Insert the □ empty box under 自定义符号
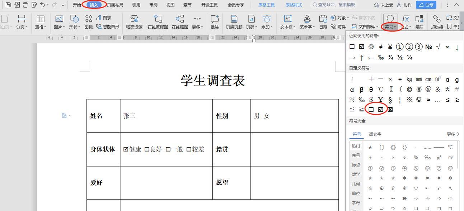The height and width of the screenshot is (211, 464). pos(371,110)
